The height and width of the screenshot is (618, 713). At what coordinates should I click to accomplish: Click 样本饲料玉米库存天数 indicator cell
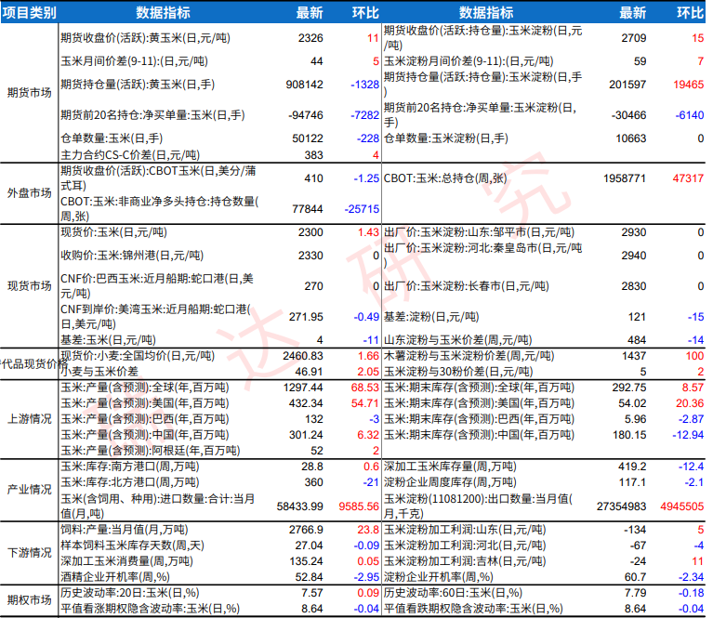coord(133,546)
